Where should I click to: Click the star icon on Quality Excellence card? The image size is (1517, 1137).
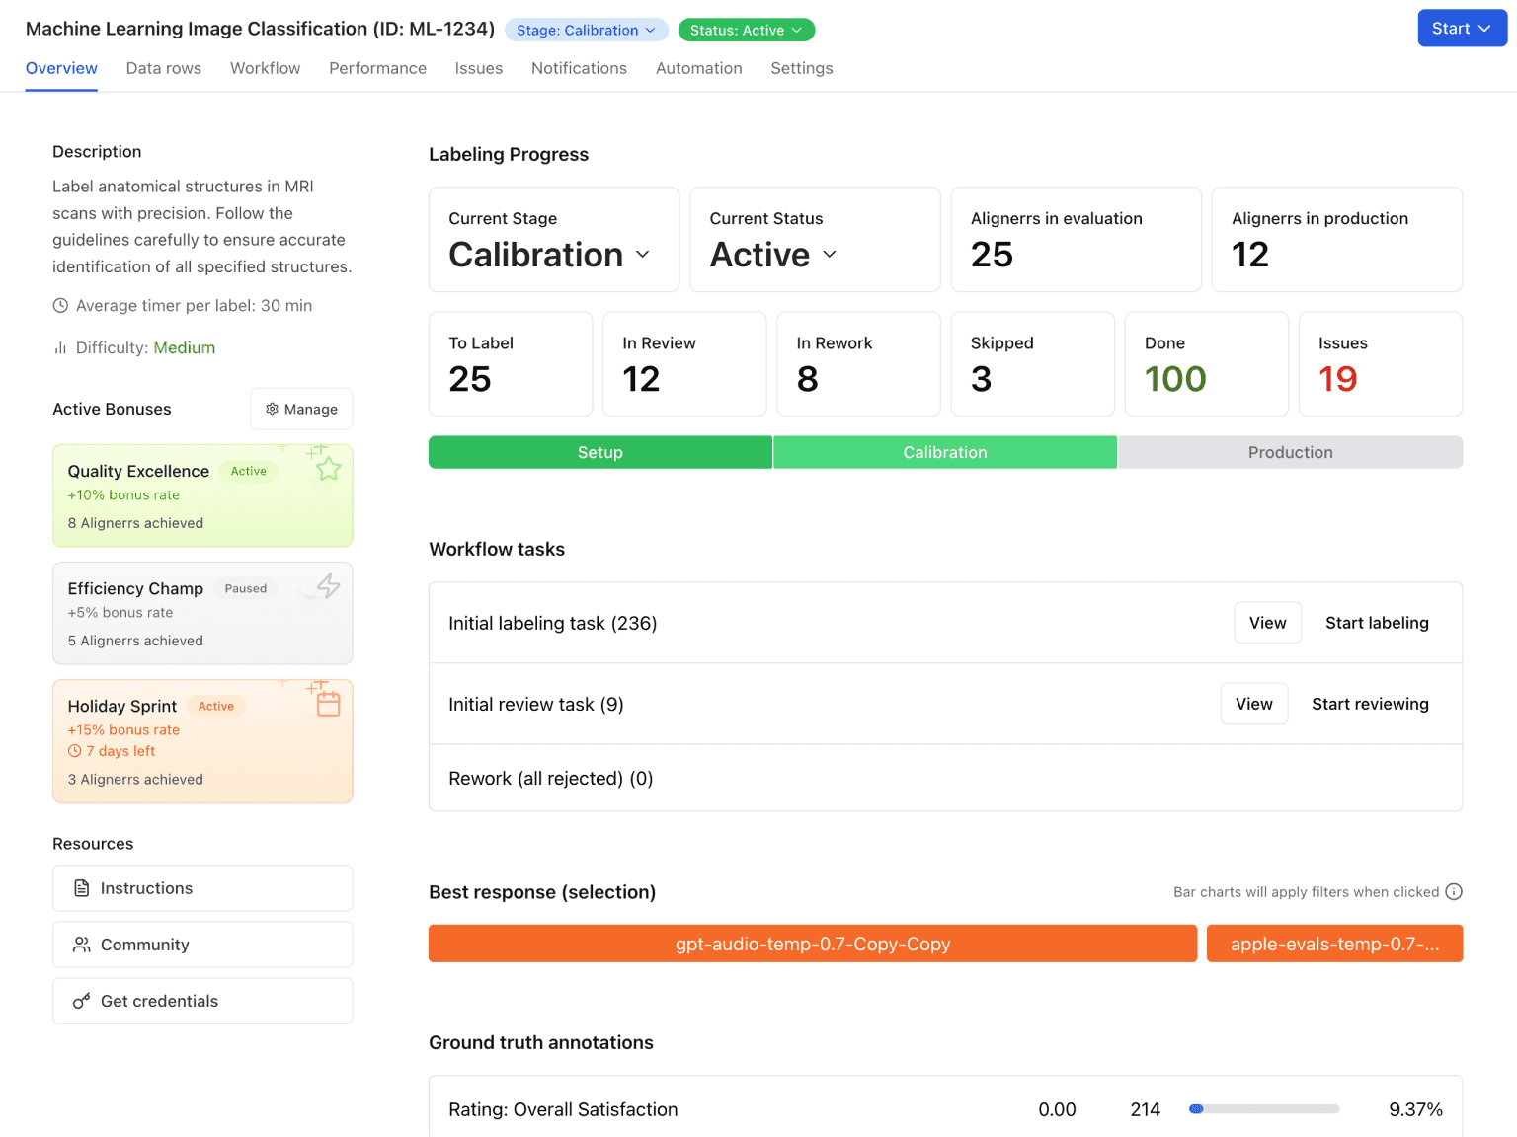328,469
